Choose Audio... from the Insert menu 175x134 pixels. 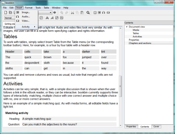[x=27, y=17]
